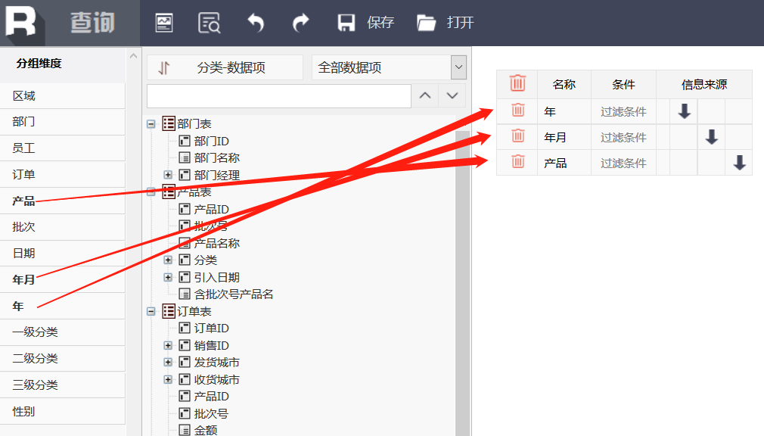This screenshot has width=764, height=436.
Task: Select the 年 grouping dimension
Action: (62, 307)
